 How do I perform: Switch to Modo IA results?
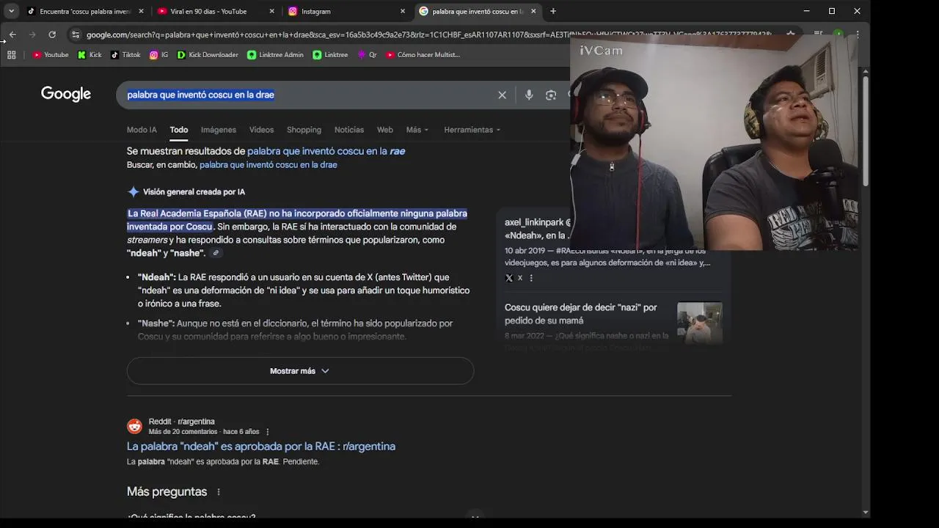[x=142, y=130]
